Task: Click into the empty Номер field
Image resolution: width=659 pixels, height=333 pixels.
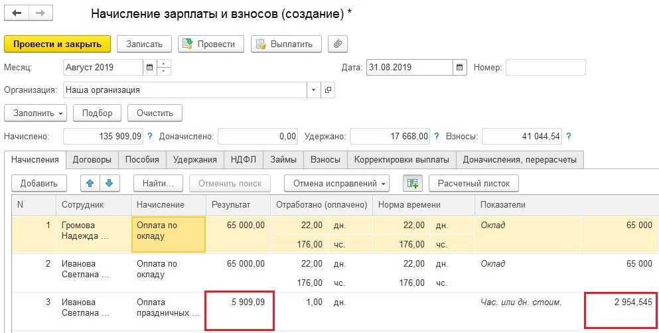Action: tap(546, 67)
